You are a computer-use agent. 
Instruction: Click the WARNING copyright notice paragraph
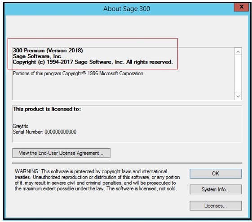(97, 180)
